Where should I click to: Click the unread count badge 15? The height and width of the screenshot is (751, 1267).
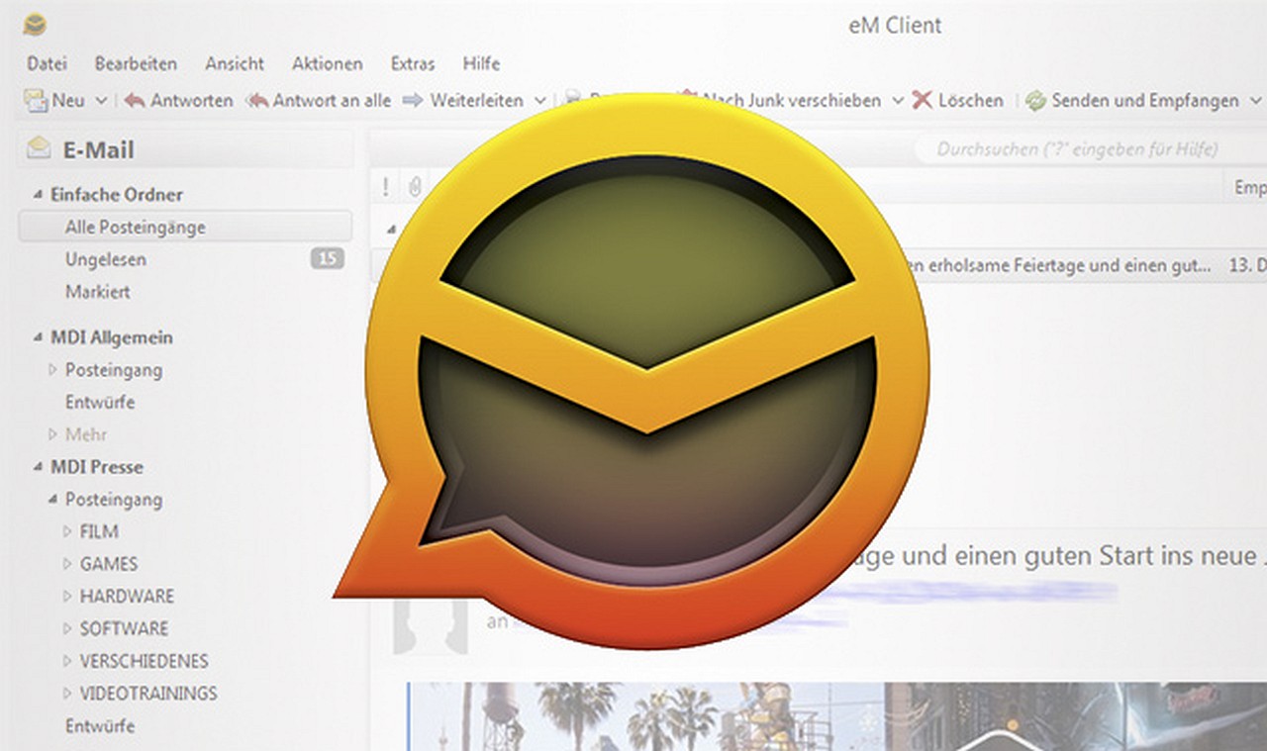[327, 259]
